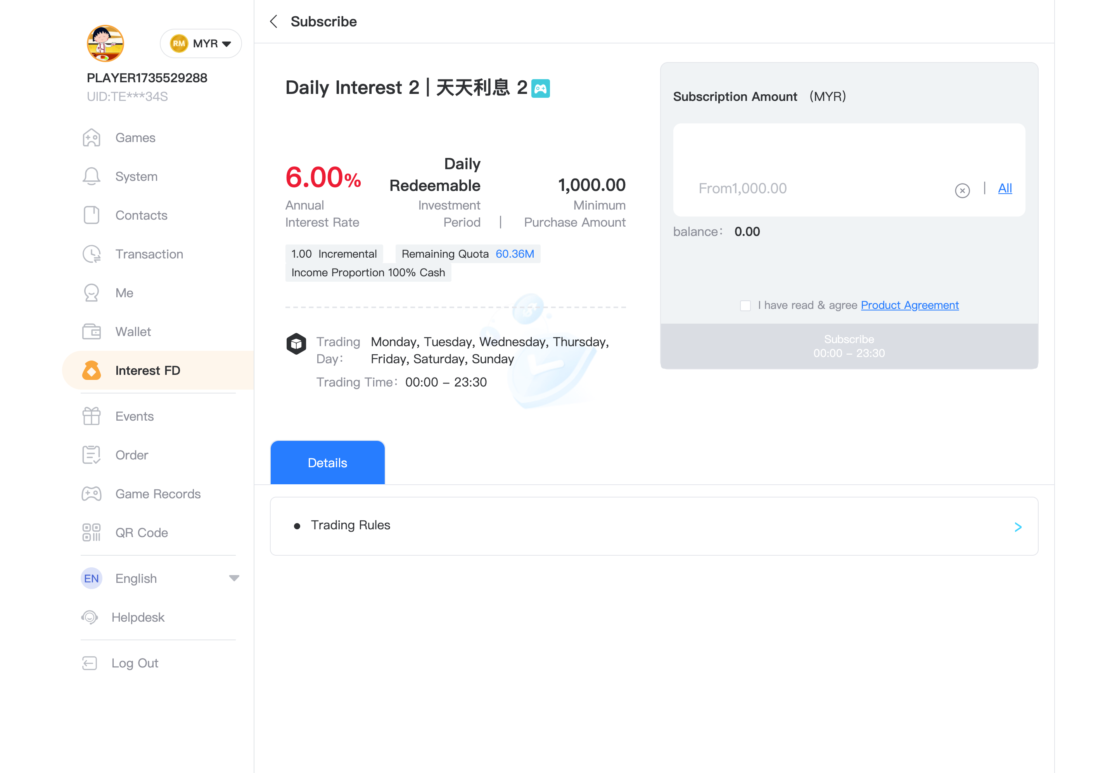Screen dimensions: 1117x773
Task: Open the Product Agreement link
Action: (x=910, y=305)
